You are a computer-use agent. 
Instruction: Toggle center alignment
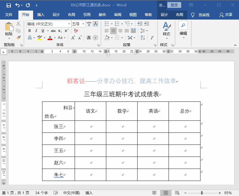click(x=113, y=31)
